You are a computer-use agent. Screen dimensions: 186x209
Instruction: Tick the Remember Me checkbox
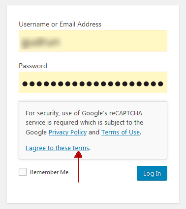(23, 172)
